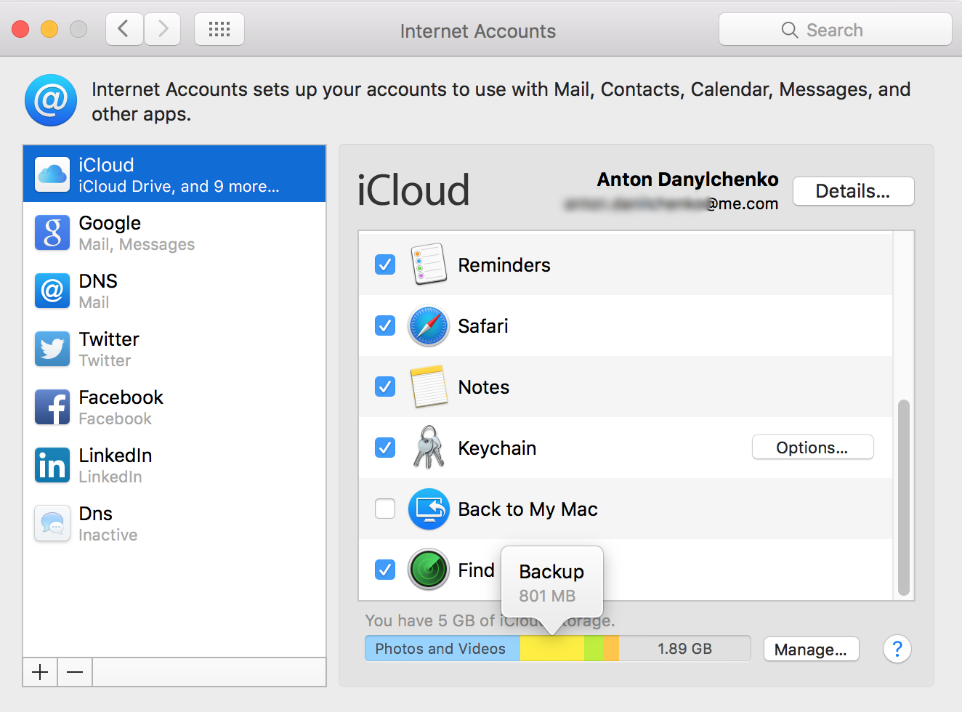Click the yellow Backup storage segment
The width and height of the screenshot is (962, 712).
[x=552, y=649]
